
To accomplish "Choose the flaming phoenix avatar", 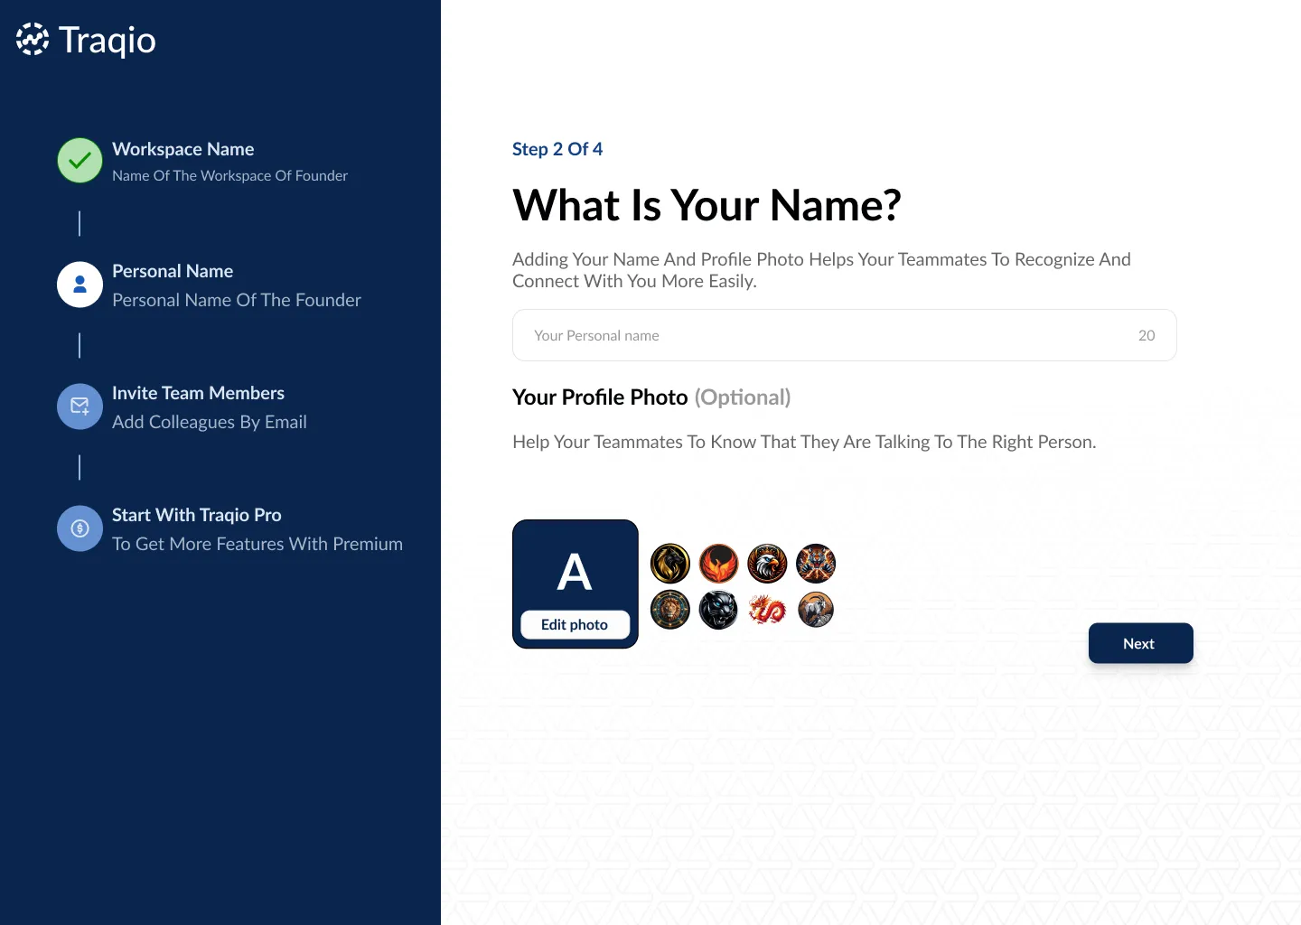I will tap(719, 564).
